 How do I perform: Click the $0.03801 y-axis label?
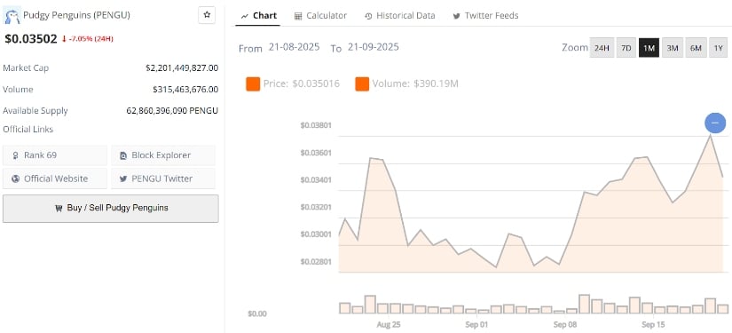pyautogui.click(x=316, y=125)
